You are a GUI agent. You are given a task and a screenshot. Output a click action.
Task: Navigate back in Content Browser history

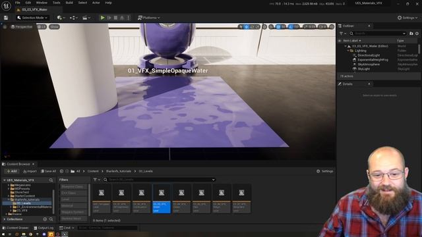click(61, 171)
